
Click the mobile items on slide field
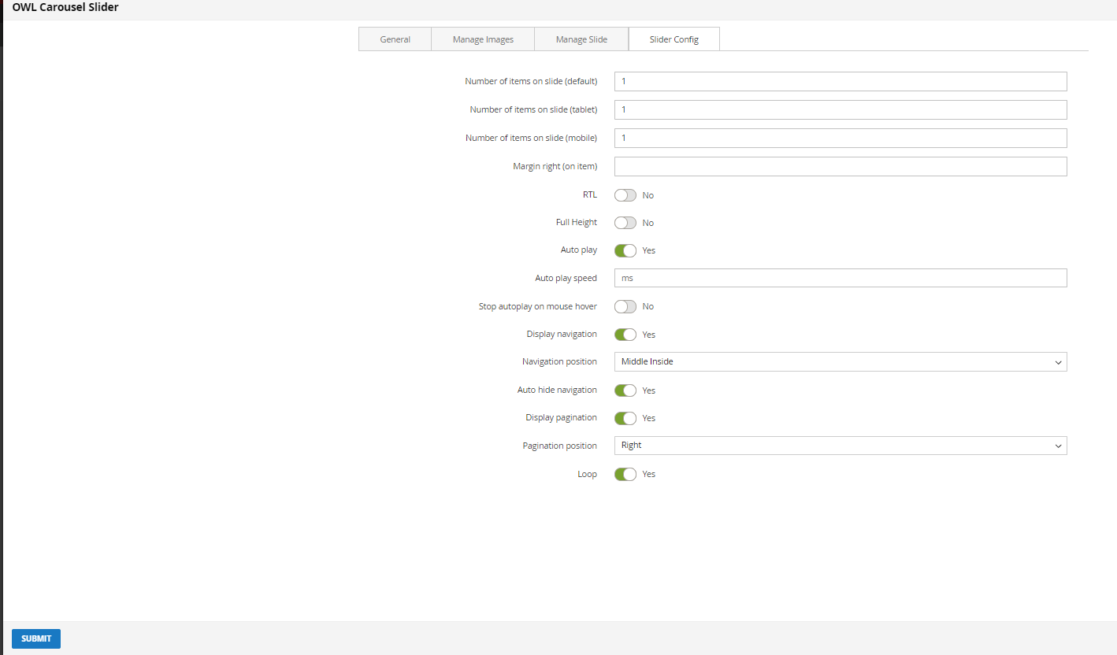840,139
